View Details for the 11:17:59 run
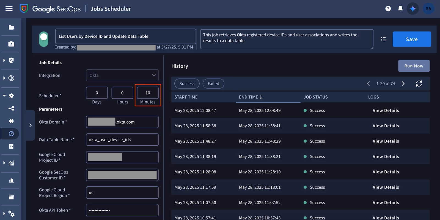Image resolution: width=440 pixels, height=220 pixels. pyautogui.click(x=386, y=187)
